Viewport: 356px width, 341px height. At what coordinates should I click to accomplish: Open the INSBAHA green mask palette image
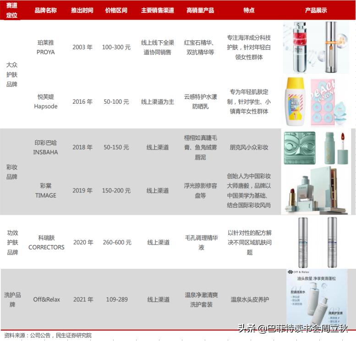pos(300,148)
